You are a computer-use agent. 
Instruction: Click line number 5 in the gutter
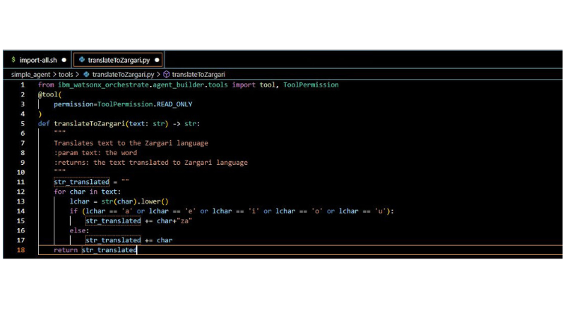[22, 123]
